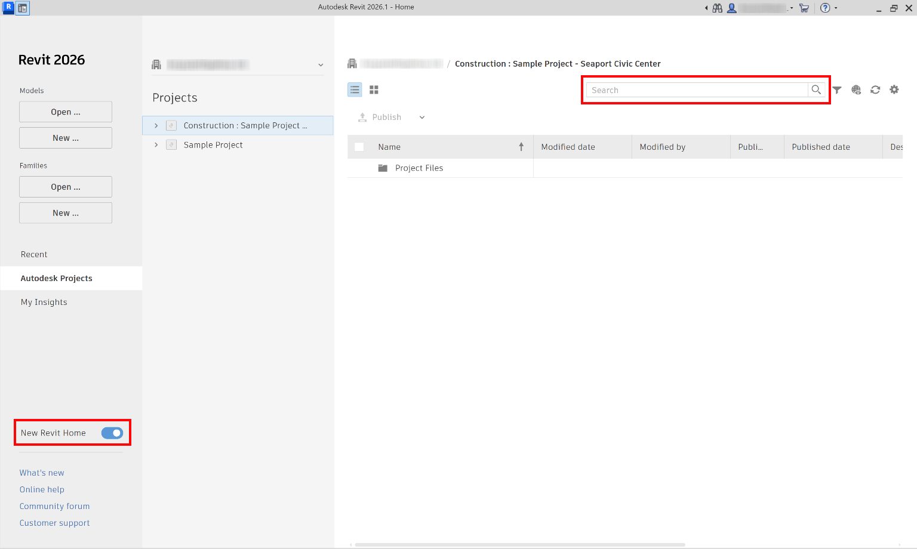Open the filter options for the file list
Image resolution: width=917 pixels, height=549 pixels.
(837, 90)
